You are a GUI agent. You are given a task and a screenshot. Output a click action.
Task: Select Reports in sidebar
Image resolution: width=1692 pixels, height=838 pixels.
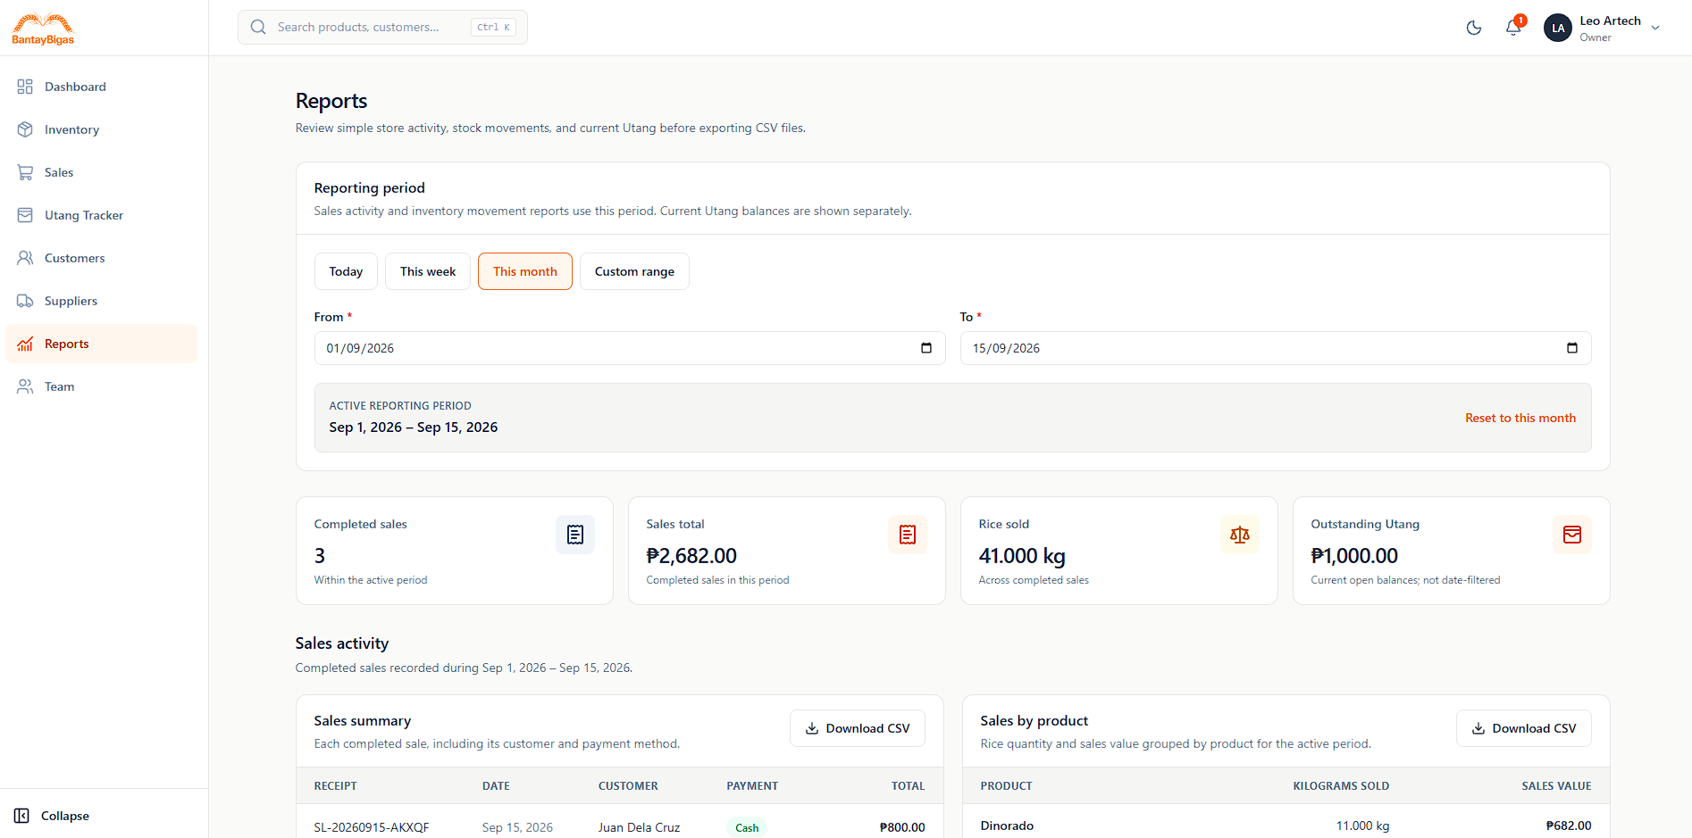coord(101,344)
